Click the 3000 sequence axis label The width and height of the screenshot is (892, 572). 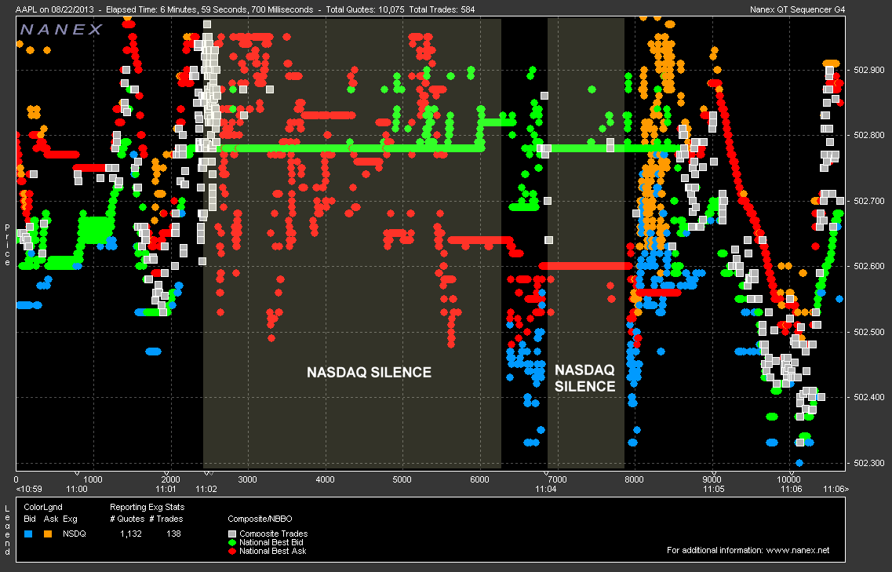(x=247, y=479)
